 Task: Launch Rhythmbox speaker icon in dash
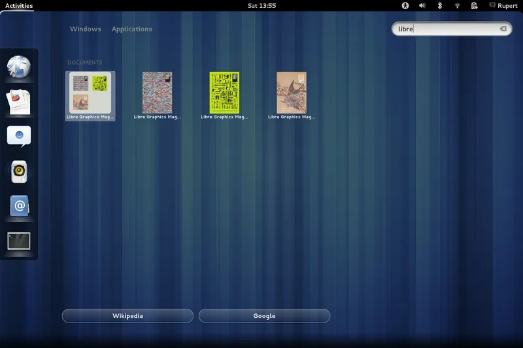19,172
